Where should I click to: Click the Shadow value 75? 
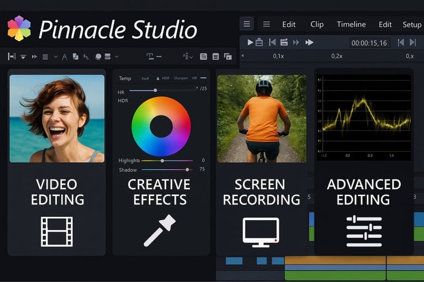coord(202,169)
